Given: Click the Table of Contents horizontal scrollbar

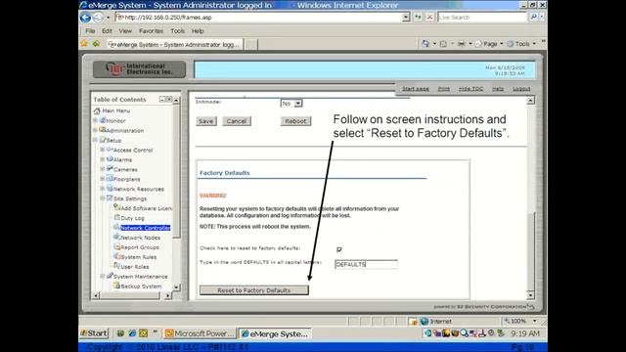Looking at the screenshot, I should (x=132, y=295).
